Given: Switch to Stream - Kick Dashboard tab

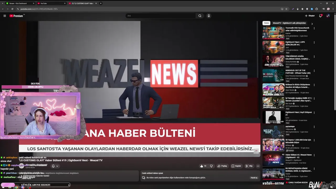Looking at the screenshot, I should pos(20,3).
